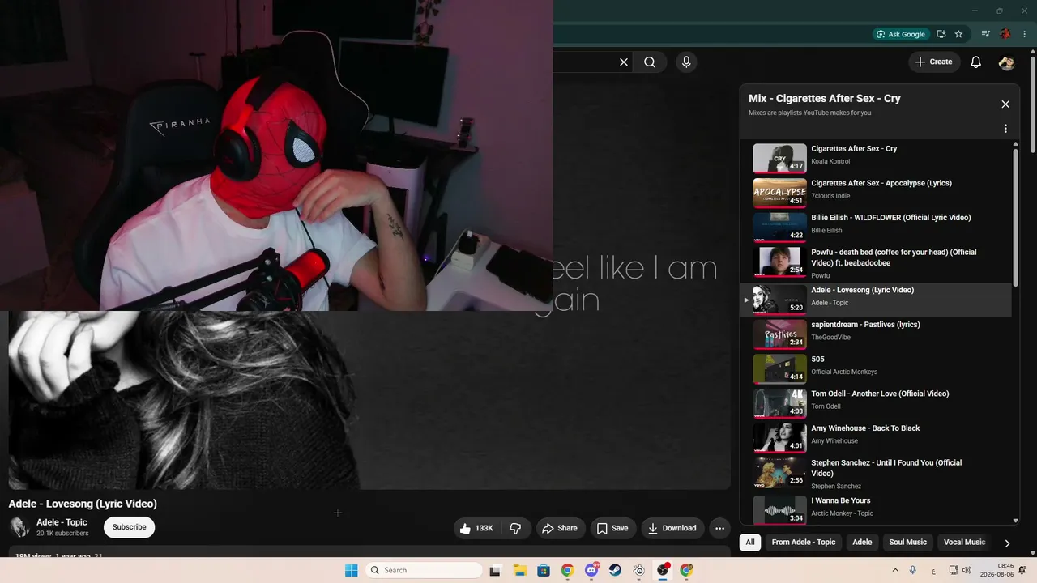
Task: Click the Koala Kontrol channel text
Action: 830,162
